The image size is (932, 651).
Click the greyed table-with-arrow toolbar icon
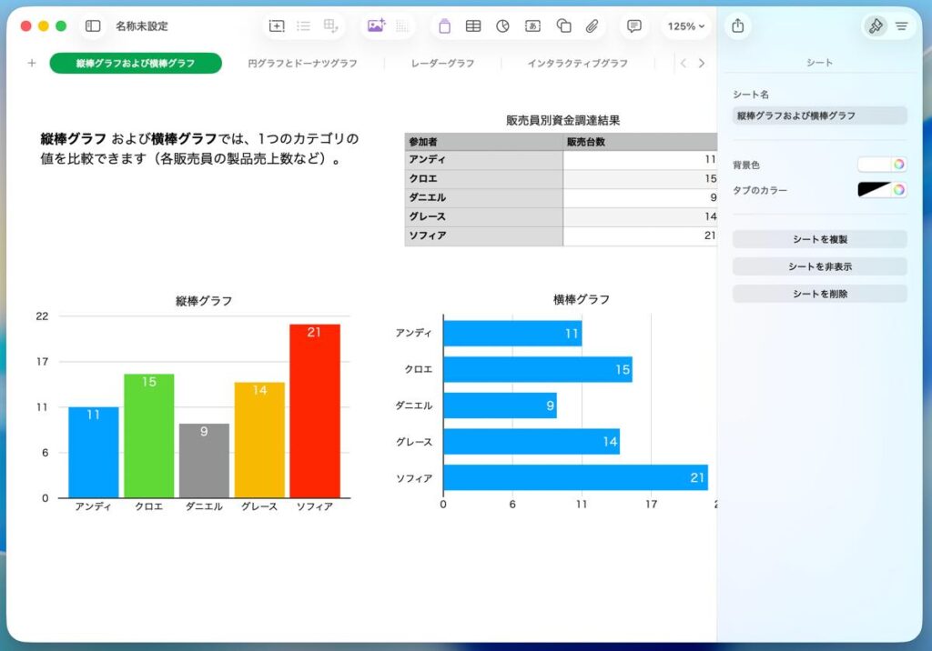(330, 26)
